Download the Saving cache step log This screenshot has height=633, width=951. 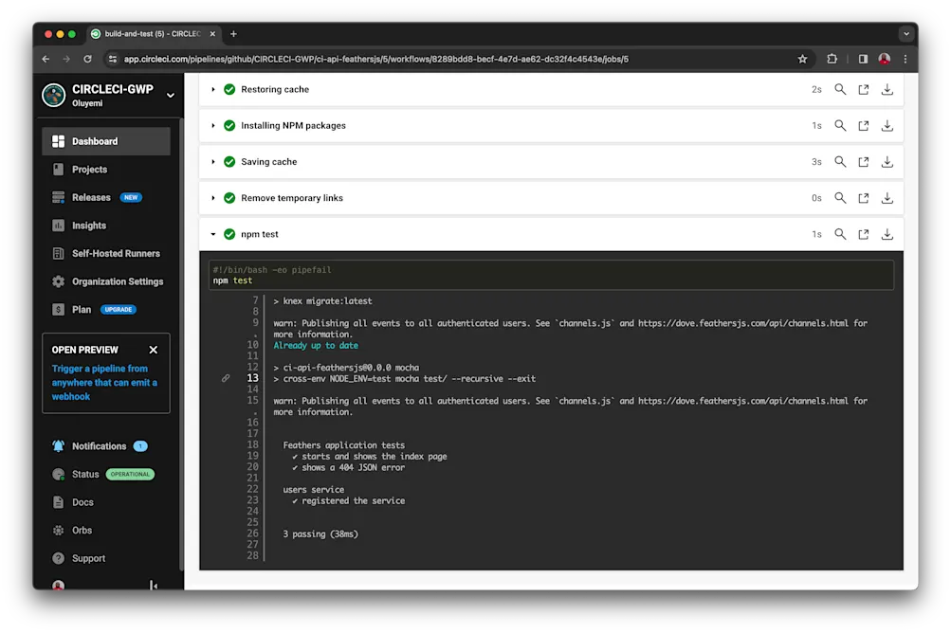pos(887,161)
